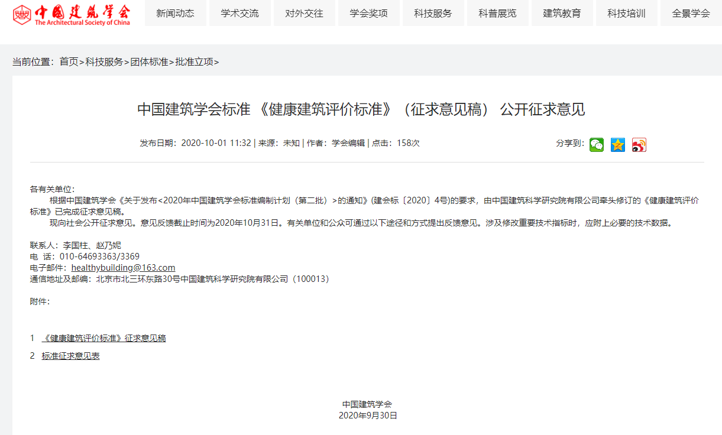Screen dimensions: 722x435
Task: Click phone number 010-64693363/3369
Action: (x=99, y=257)
